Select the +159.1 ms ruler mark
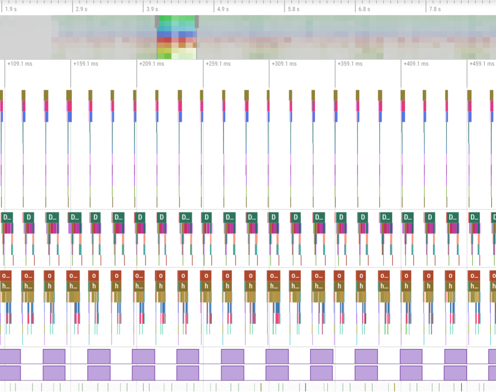The height and width of the screenshot is (392, 496). [86, 64]
